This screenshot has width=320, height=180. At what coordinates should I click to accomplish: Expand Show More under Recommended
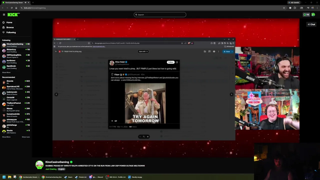click(6, 137)
